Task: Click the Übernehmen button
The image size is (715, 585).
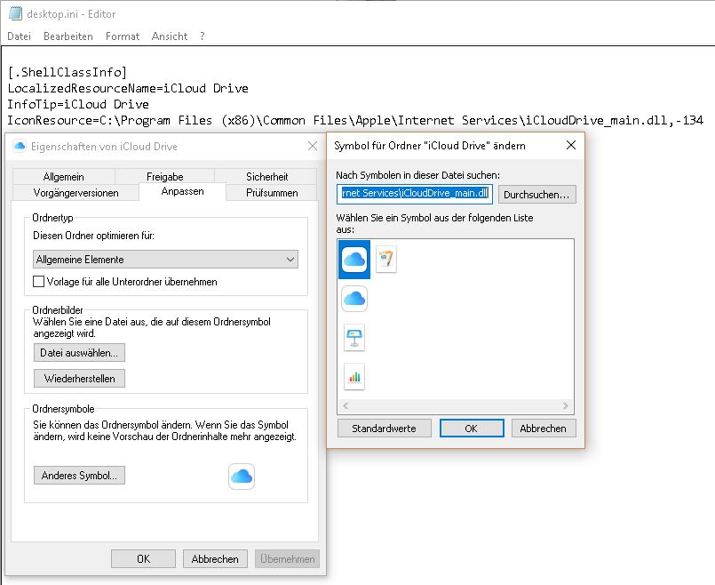Action: coord(287,559)
